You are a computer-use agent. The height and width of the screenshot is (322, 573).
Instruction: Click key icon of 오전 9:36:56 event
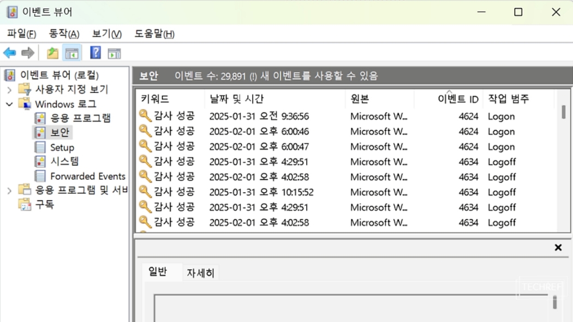point(145,116)
